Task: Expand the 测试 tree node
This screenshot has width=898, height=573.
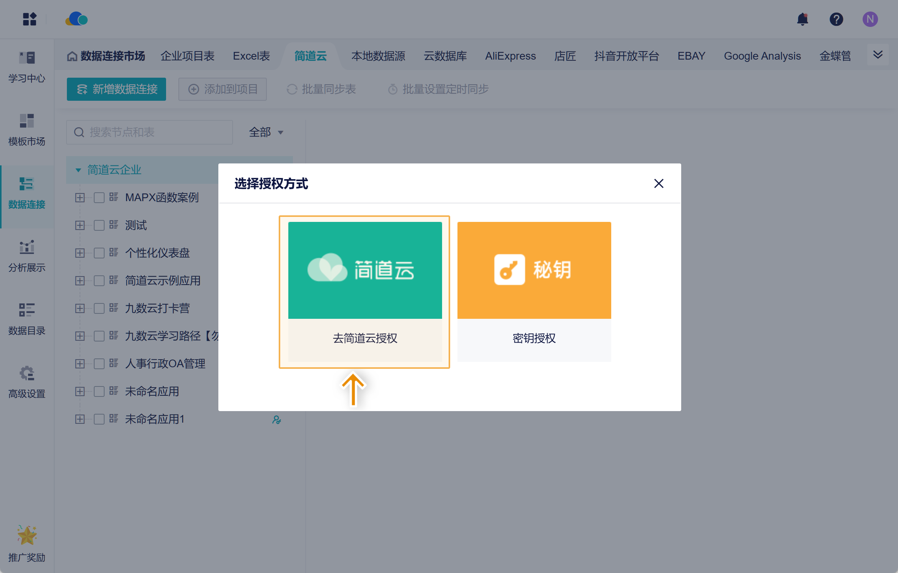Action: (x=80, y=225)
